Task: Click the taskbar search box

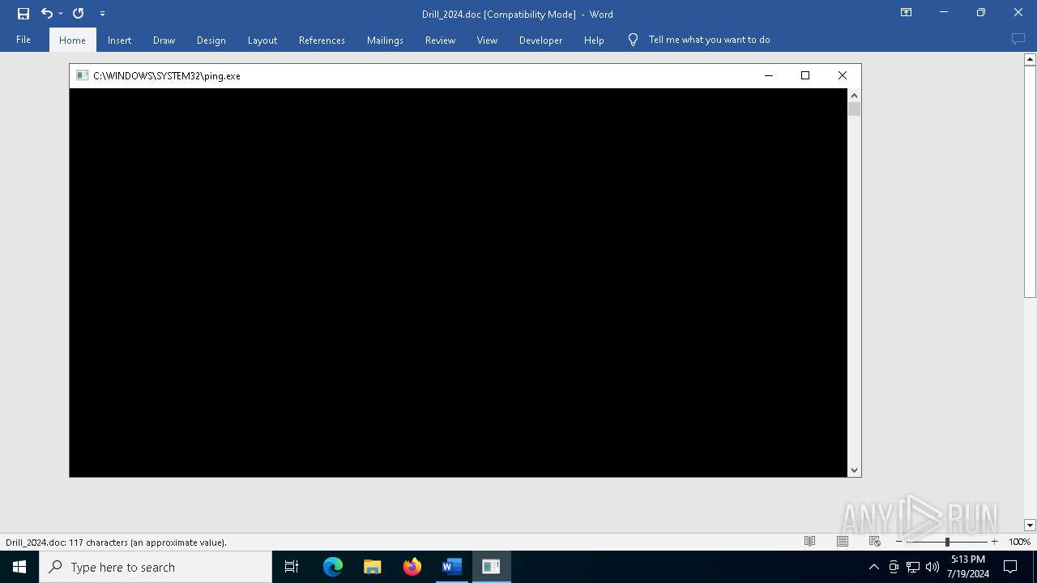Action: pyautogui.click(x=156, y=567)
